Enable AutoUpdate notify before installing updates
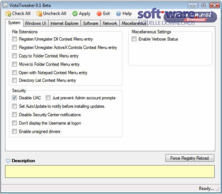222x194 pixels. [14, 106]
